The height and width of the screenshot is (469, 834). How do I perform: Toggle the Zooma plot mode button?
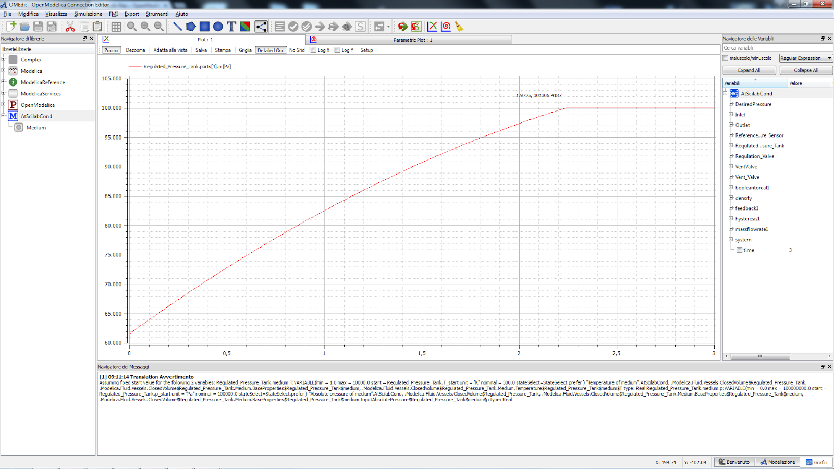pos(112,50)
